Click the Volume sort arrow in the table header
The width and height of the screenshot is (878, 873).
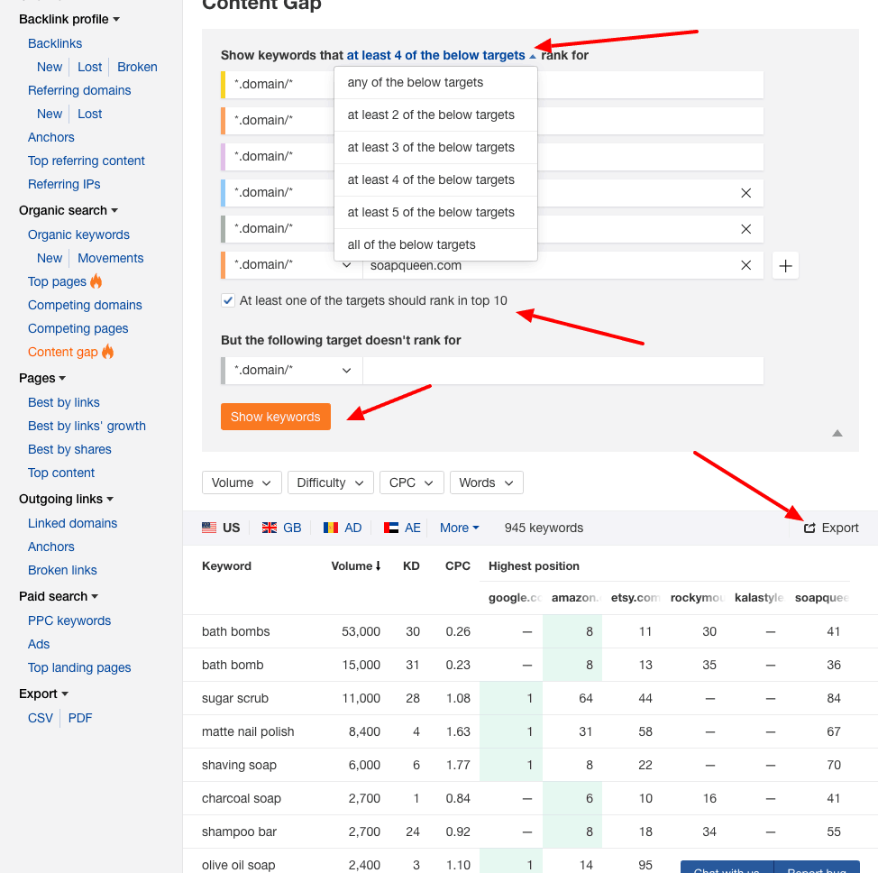(x=376, y=566)
